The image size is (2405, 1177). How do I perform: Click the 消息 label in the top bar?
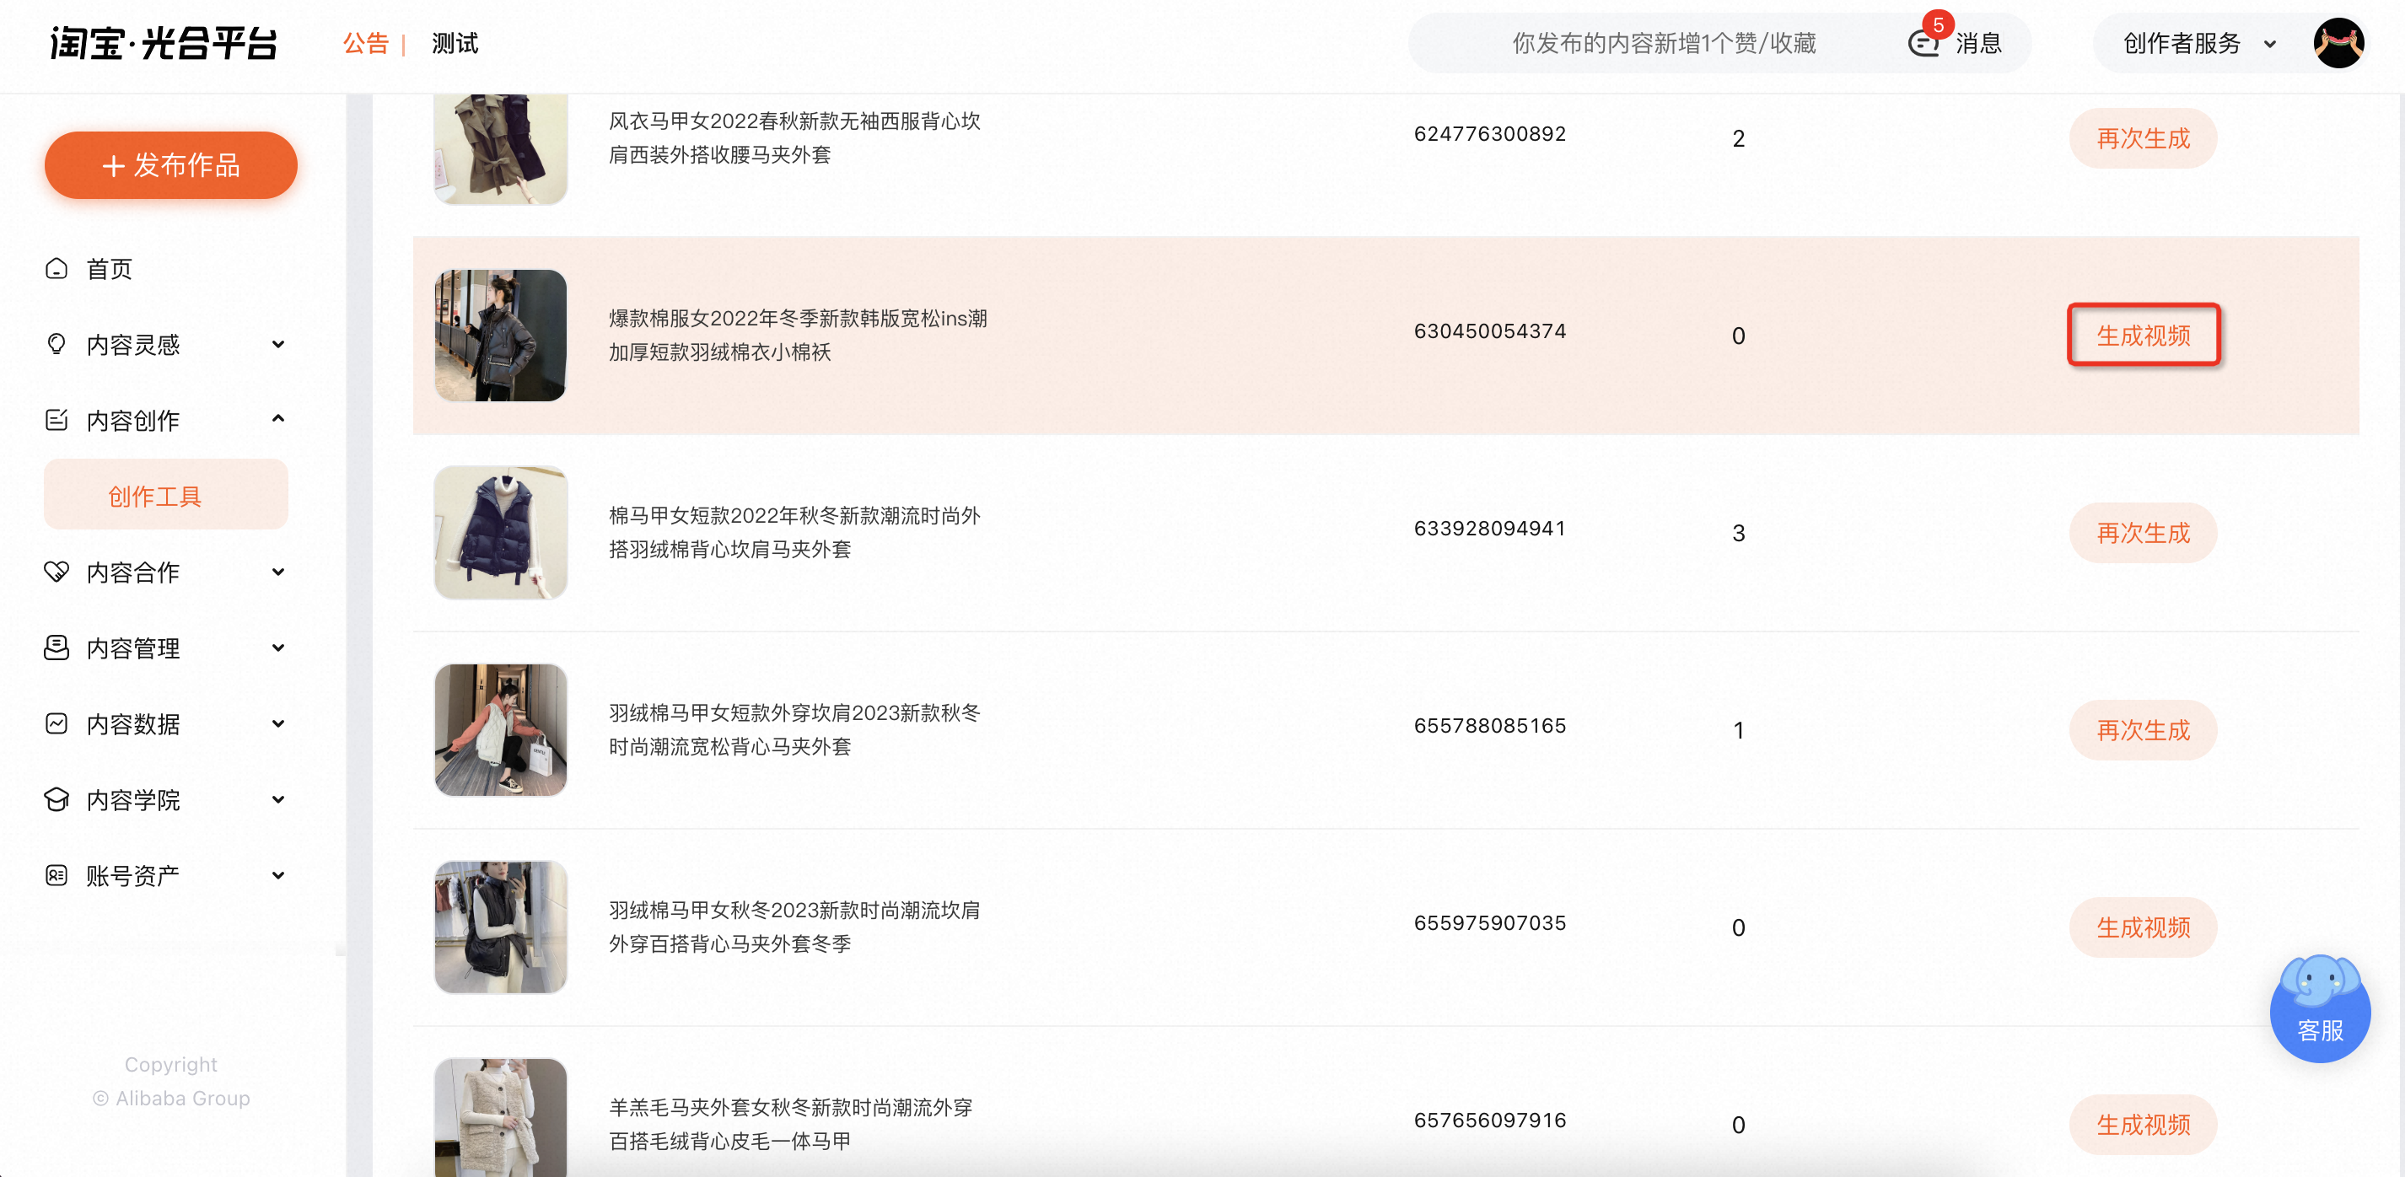1978,43
